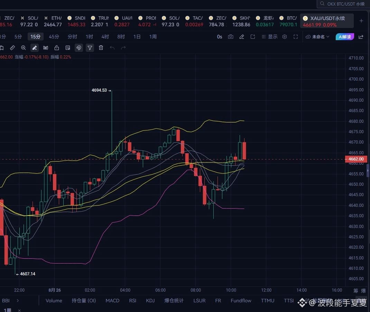Image resolution: width=370 pixels, height=312 pixels.
Task: Undo the last drawing action
Action: click(x=112, y=48)
